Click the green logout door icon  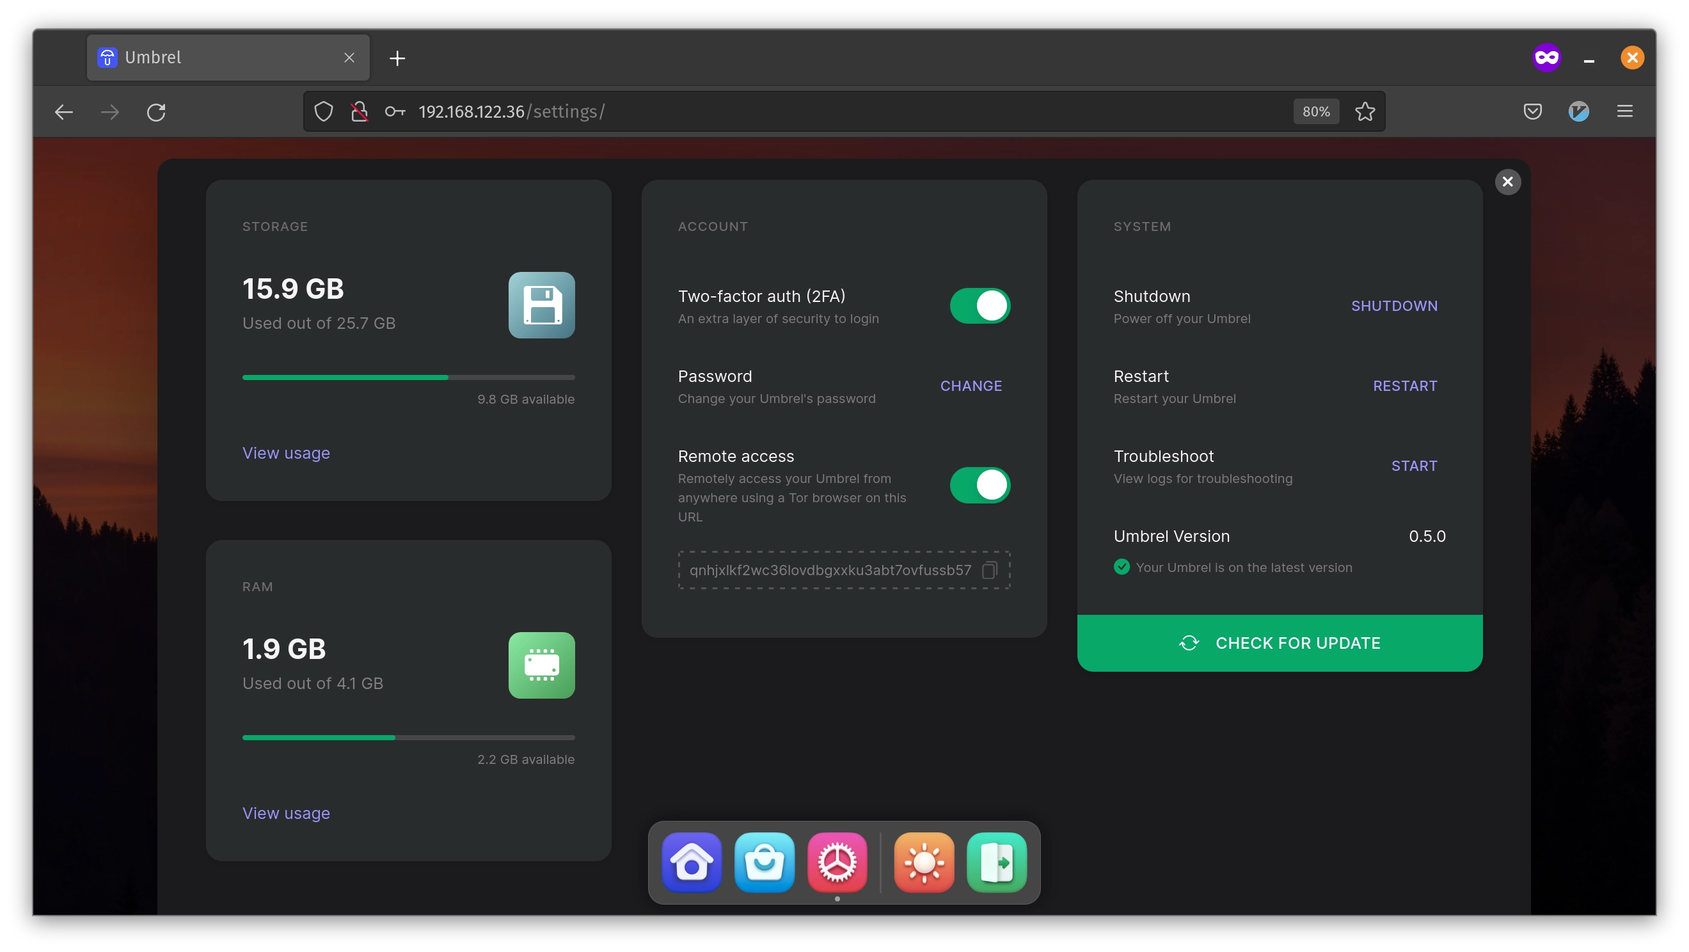click(x=997, y=862)
